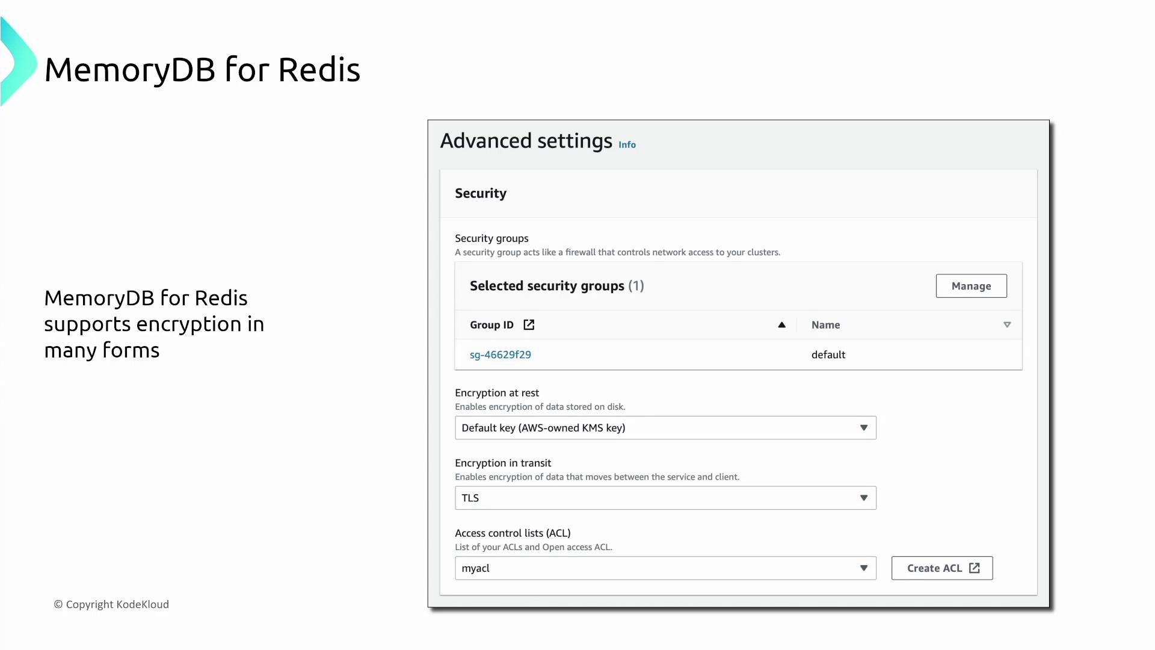Open security group sg-46629f29 link

[500, 355]
